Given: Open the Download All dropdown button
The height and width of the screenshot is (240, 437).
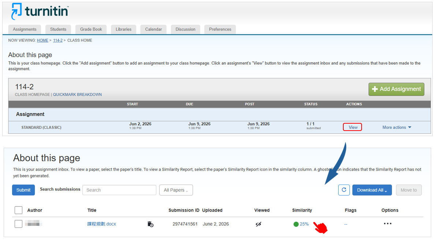Looking at the screenshot, I should coord(372,190).
